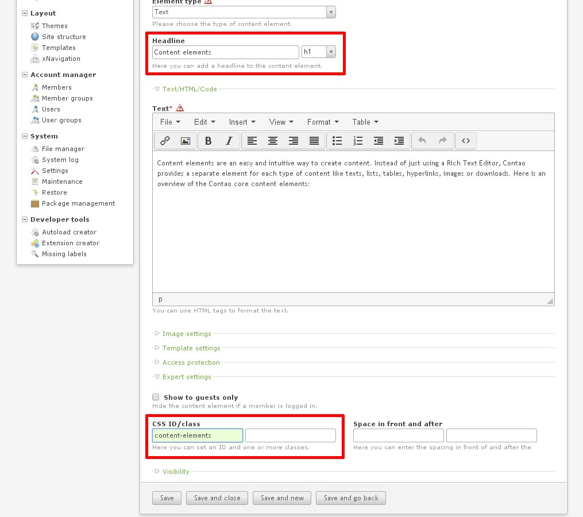The image size is (583, 517).
Task: Open the Insert menu in editor
Action: tap(242, 122)
